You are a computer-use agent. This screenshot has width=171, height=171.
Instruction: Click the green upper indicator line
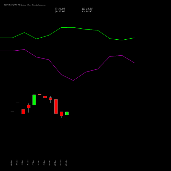click(x=67, y=27)
